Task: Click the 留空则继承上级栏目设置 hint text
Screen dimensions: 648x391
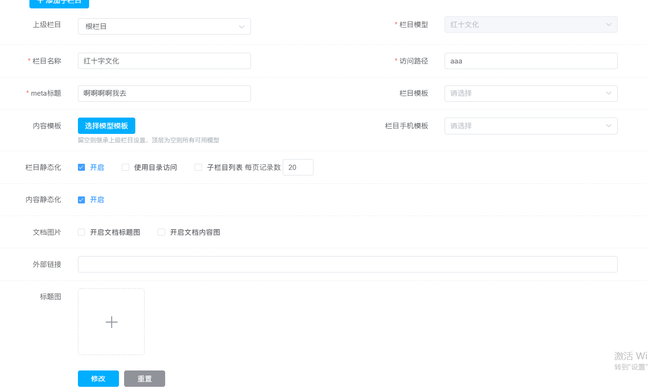Action: [148, 140]
